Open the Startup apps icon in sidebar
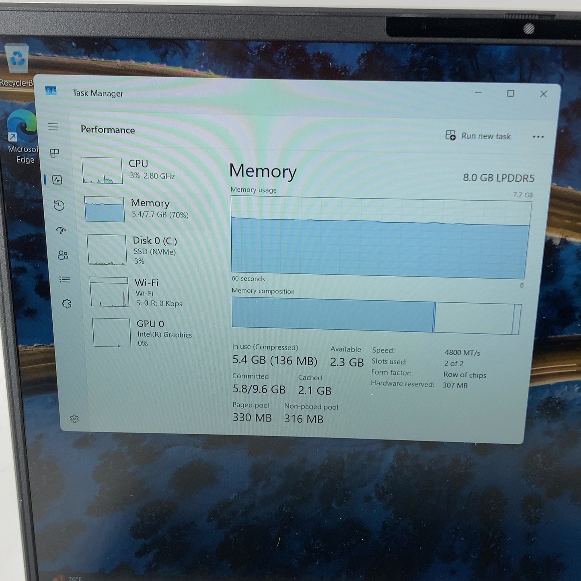Screen dimensions: 581x581 (61, 230)
